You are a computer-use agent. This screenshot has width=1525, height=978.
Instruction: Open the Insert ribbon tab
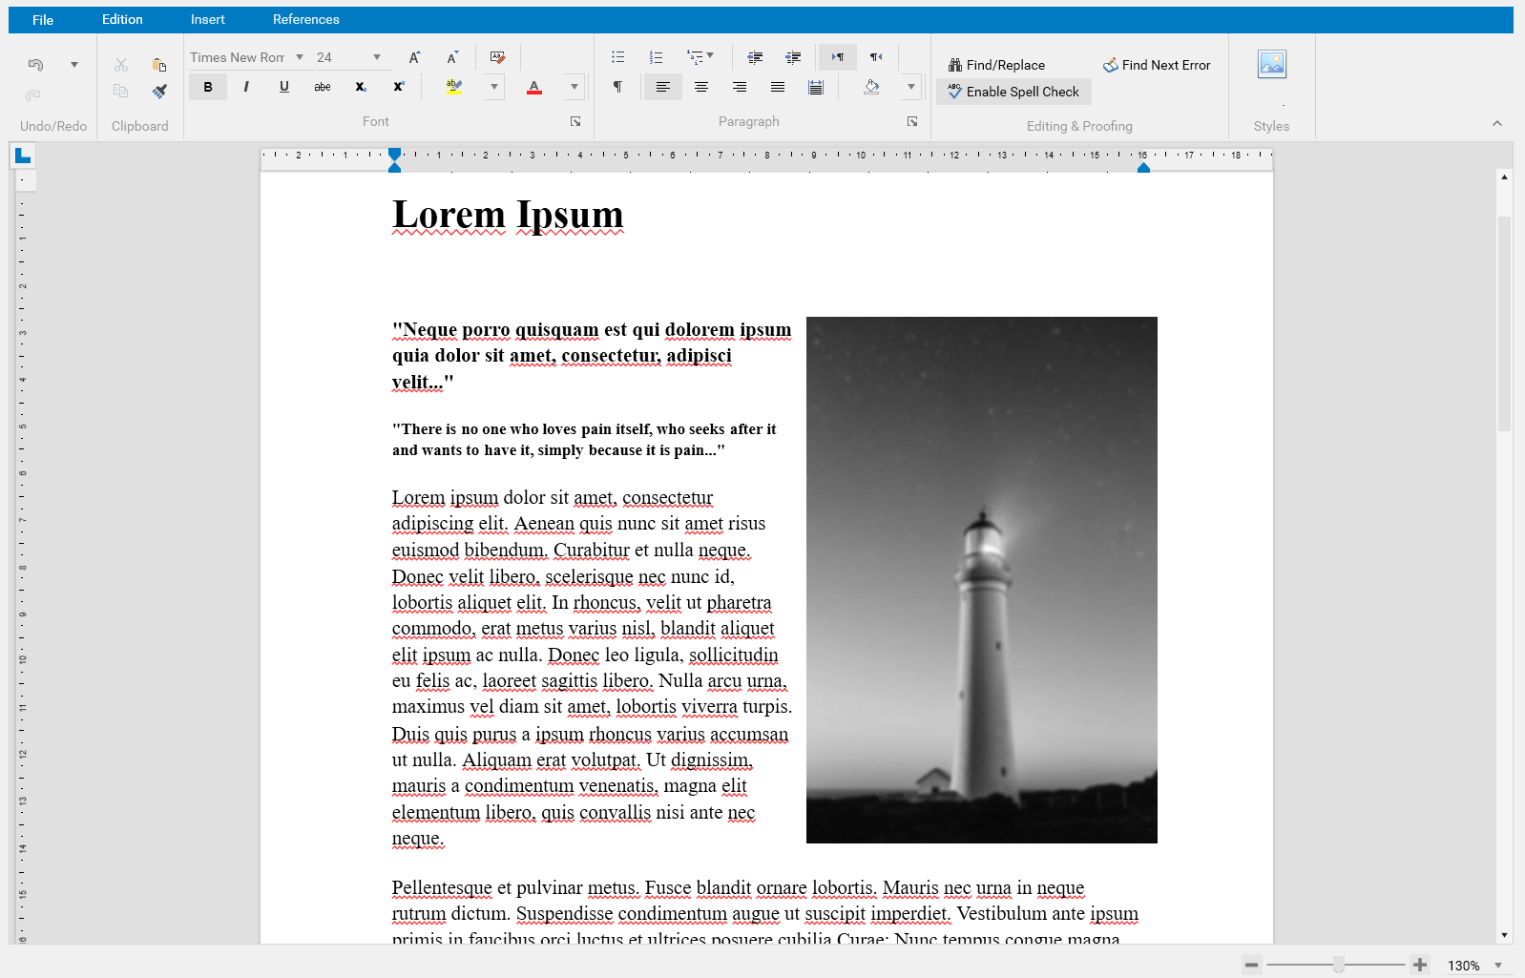tap(207, 19)
